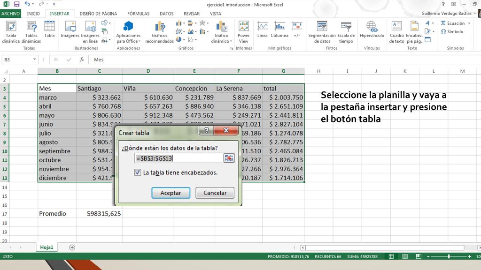Switch to the VISTA tab
The image size is (481, 270).
click(x=215, y=14)
